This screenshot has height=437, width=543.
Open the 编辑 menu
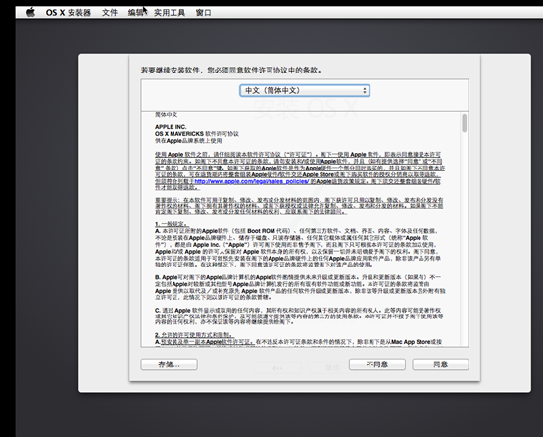pyautogui.click(x=135, y=13)
